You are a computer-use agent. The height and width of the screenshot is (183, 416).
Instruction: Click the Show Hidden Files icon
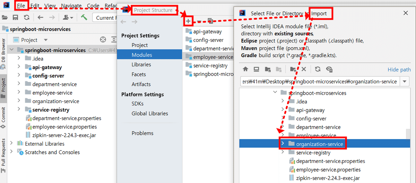pyautogui.click(x=329, y=69)
